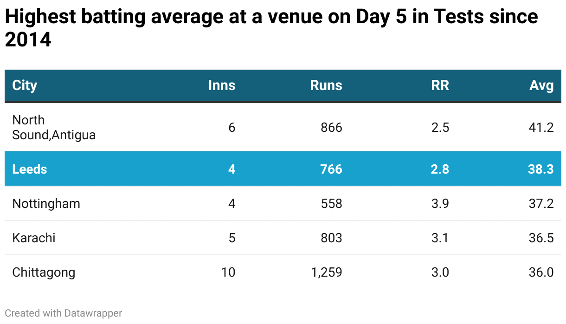Open the Created with Datawrapper link
Screen dimensions: 566x324
pos(64,313)
